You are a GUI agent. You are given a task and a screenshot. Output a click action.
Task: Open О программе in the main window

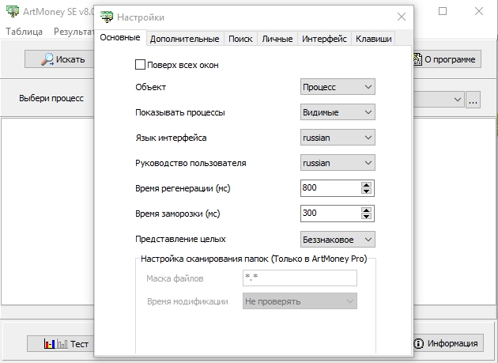[447, 59]
